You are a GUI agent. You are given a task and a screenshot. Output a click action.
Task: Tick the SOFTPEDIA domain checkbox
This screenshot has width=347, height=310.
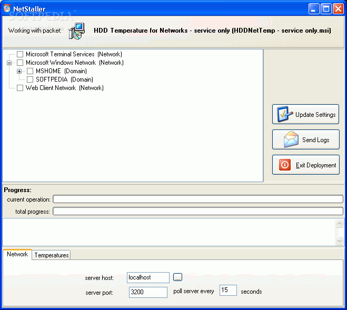click(30, 79)
